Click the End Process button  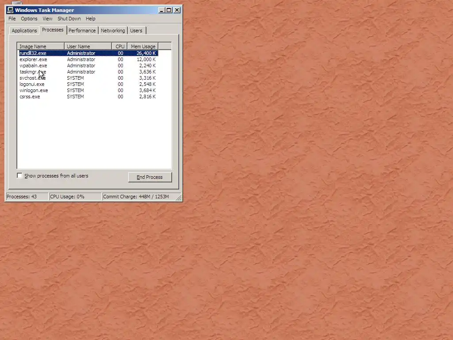pyautogui.click(x=150, y=177)
